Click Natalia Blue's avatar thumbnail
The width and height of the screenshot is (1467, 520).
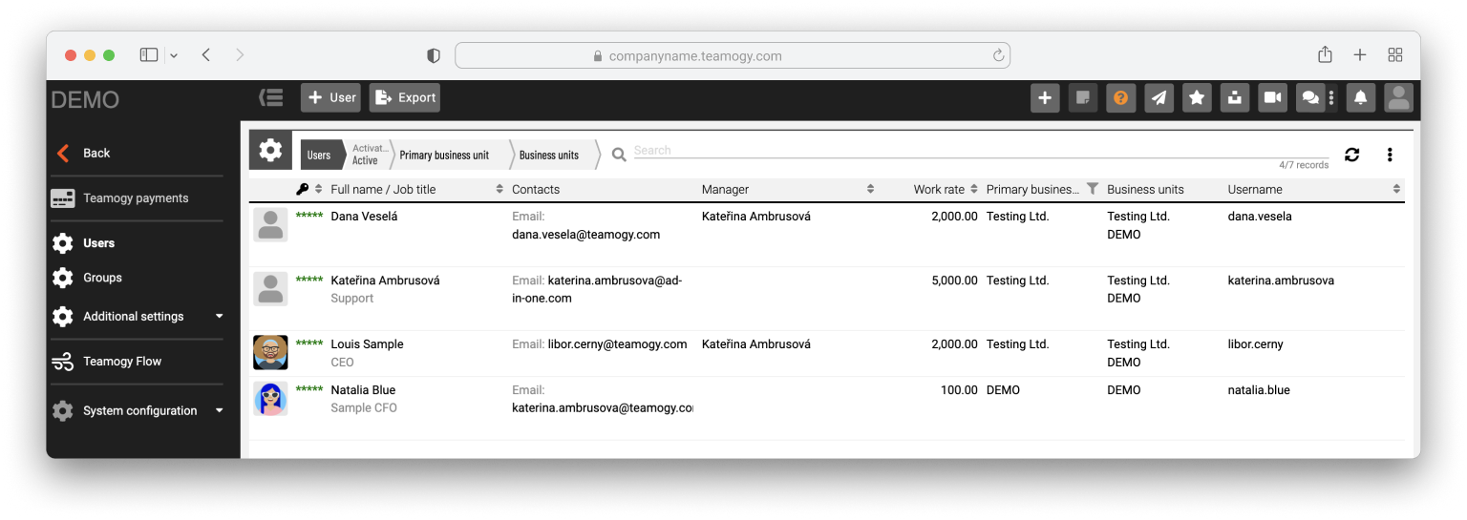point(270,398)
